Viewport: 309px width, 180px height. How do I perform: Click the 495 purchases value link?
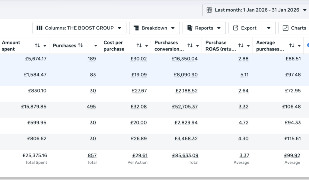coord(91,107)
